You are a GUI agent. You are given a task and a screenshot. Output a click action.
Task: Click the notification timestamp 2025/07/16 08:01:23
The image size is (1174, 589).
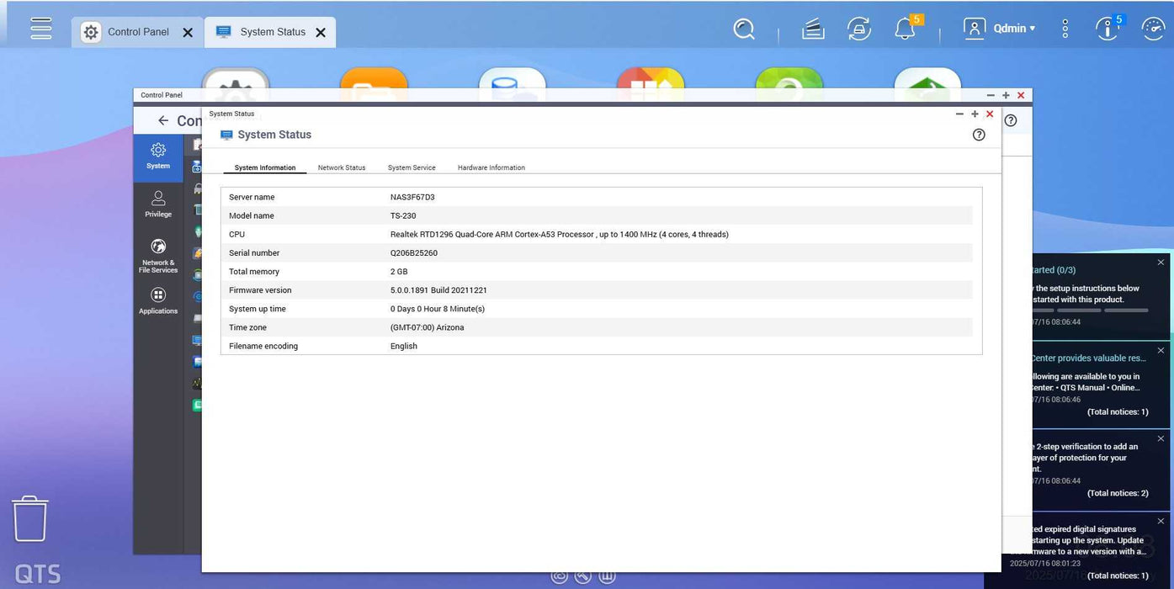tap(1044, 563)
